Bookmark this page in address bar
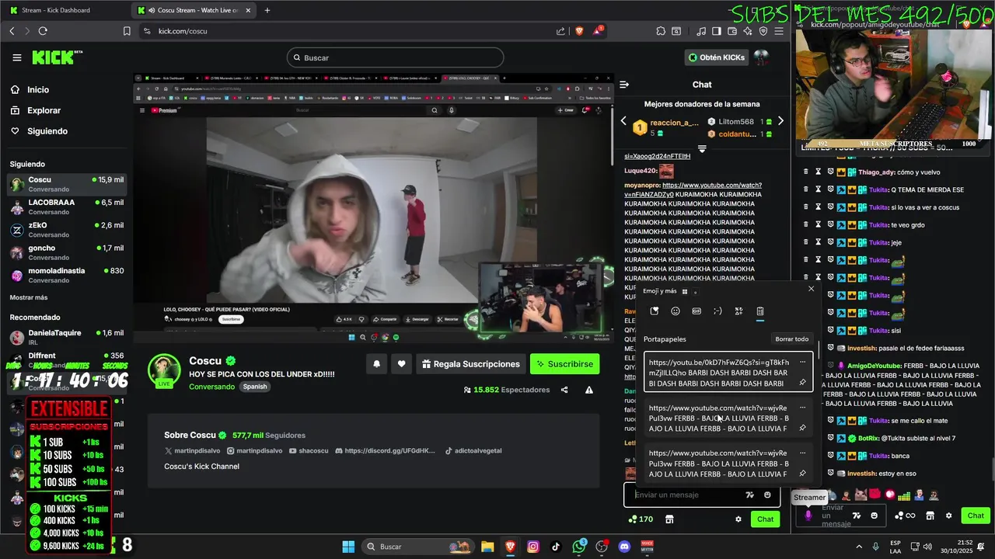The width and height of the screenshot is (995, 559). (x=127, y=31)
